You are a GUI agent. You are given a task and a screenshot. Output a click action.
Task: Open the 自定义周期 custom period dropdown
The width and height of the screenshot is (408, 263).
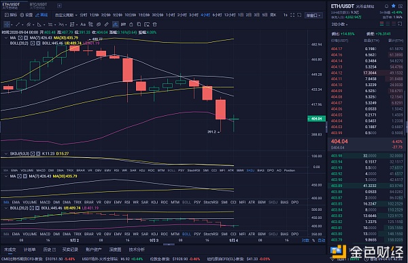[66, 15]
